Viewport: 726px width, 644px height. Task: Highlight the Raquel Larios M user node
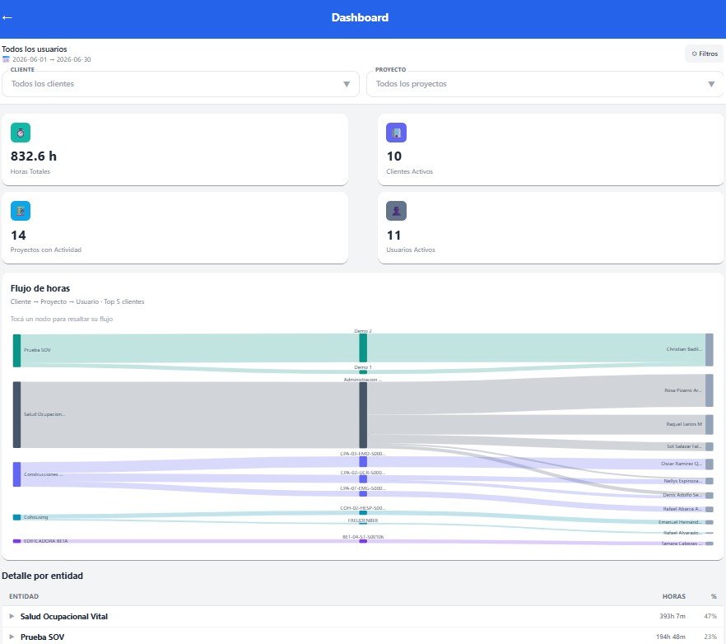(710, 424)
